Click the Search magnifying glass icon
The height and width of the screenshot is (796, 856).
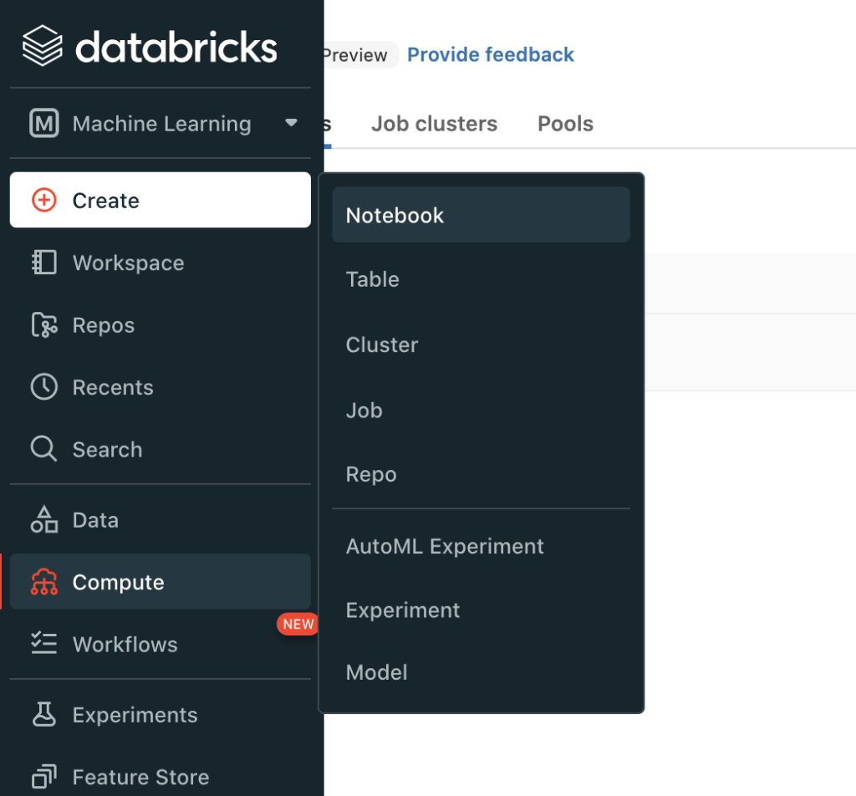click(43, 449)
